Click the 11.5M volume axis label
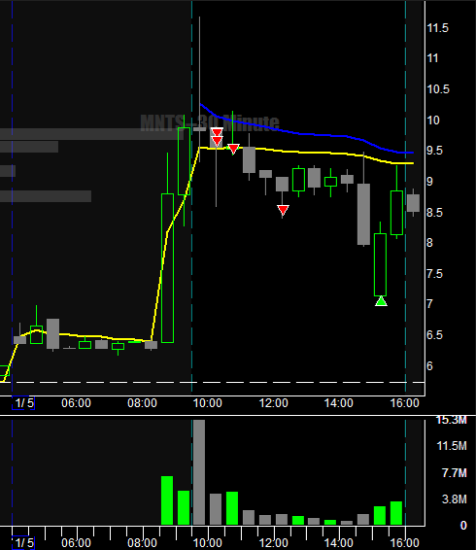 452,446
